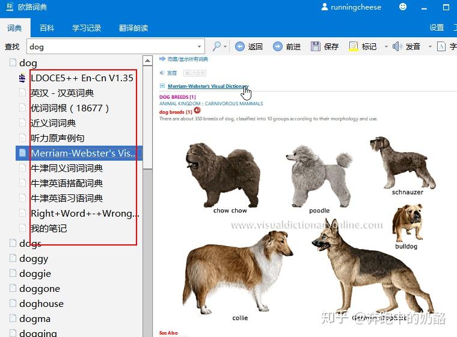
Task: Click scroll-up arrow of word list
Action: tap(147, 61)
